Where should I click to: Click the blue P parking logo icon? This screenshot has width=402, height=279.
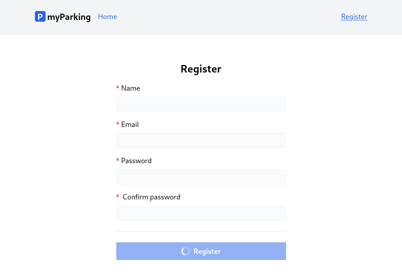40,16
